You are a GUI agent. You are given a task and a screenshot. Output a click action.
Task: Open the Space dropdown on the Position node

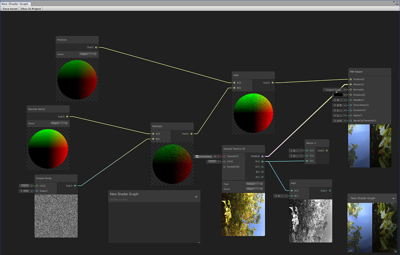pos(88,55)
